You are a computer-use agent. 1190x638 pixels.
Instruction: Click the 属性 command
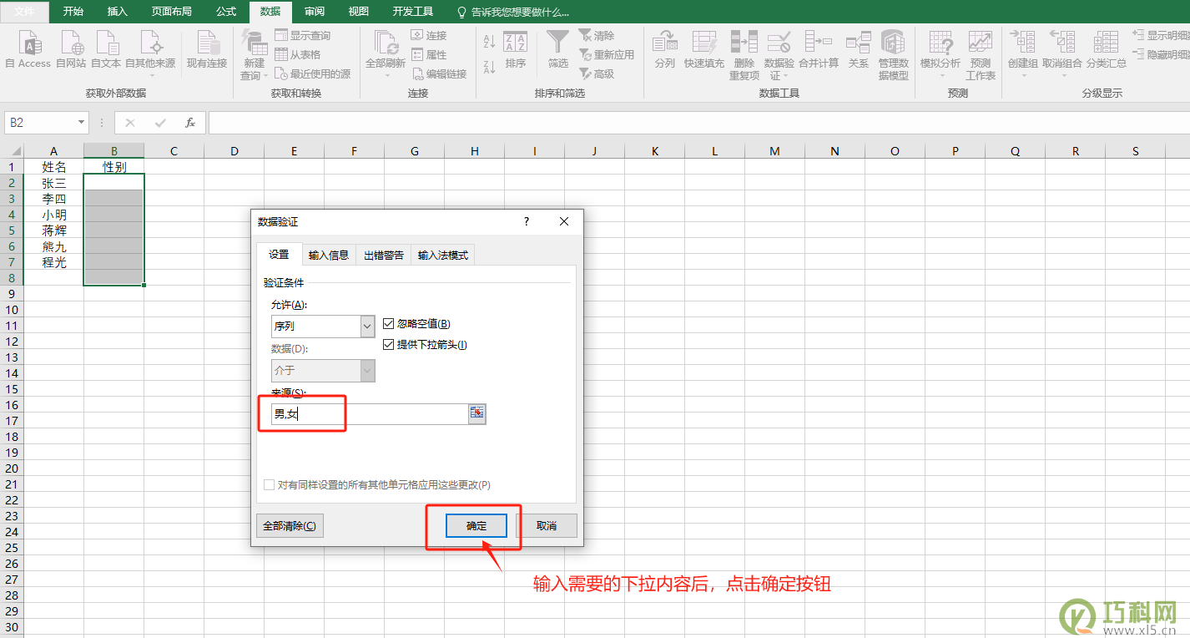point(429,54)
